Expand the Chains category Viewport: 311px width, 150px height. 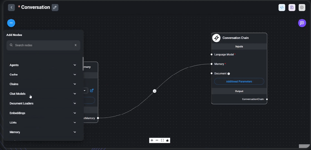(x=43, y=84)
